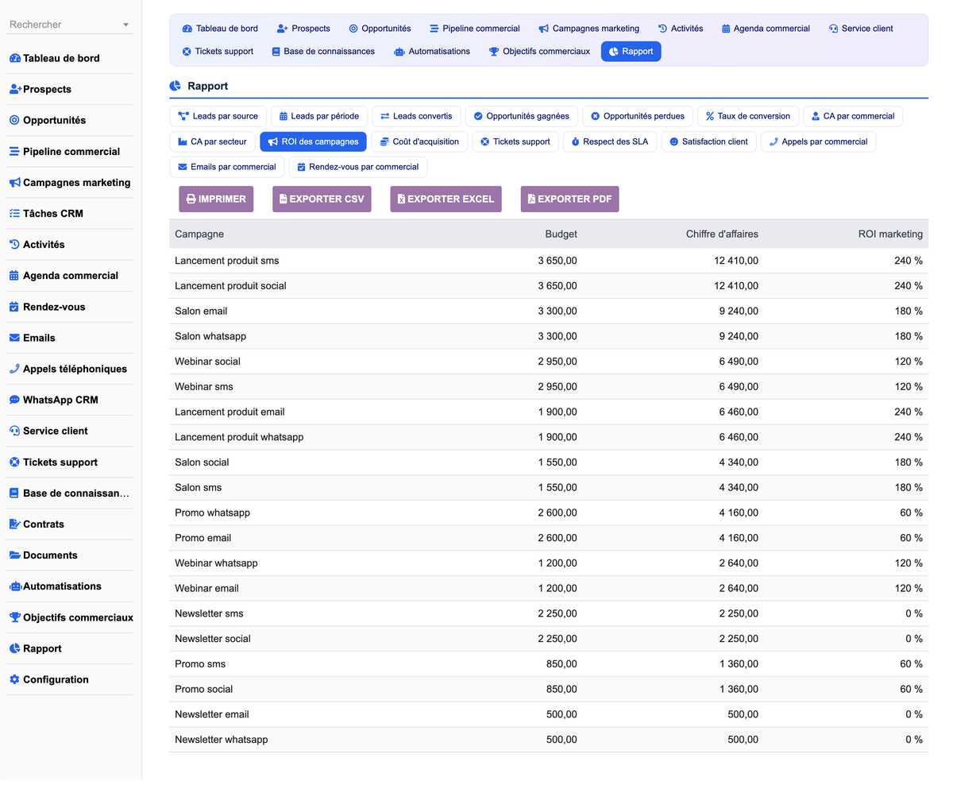Click the Objectifs commerciaux sidebar trophy icon
This screenshot has height=793, width=953.
[15, 617]
